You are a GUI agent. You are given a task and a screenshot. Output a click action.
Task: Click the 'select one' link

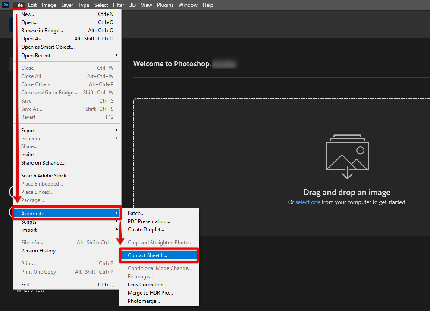[x=308, y=202]
